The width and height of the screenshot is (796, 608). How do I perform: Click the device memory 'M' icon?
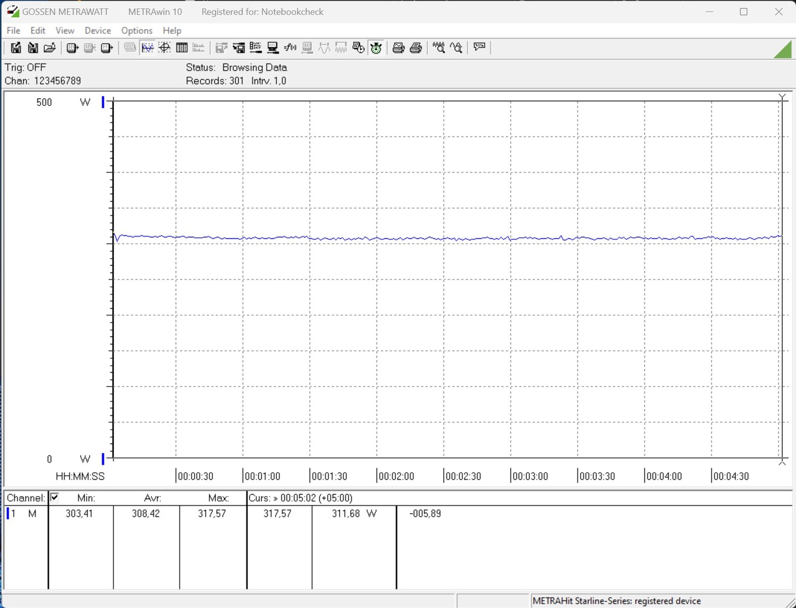(x=106, y=48)
